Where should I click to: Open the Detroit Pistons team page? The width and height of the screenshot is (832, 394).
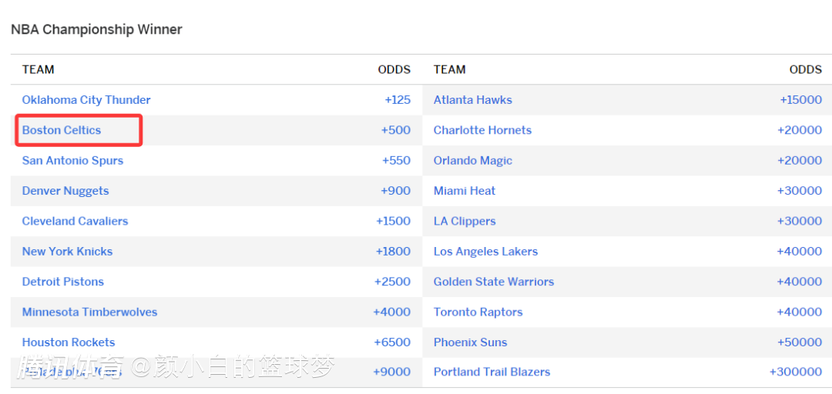coord(62,282)
